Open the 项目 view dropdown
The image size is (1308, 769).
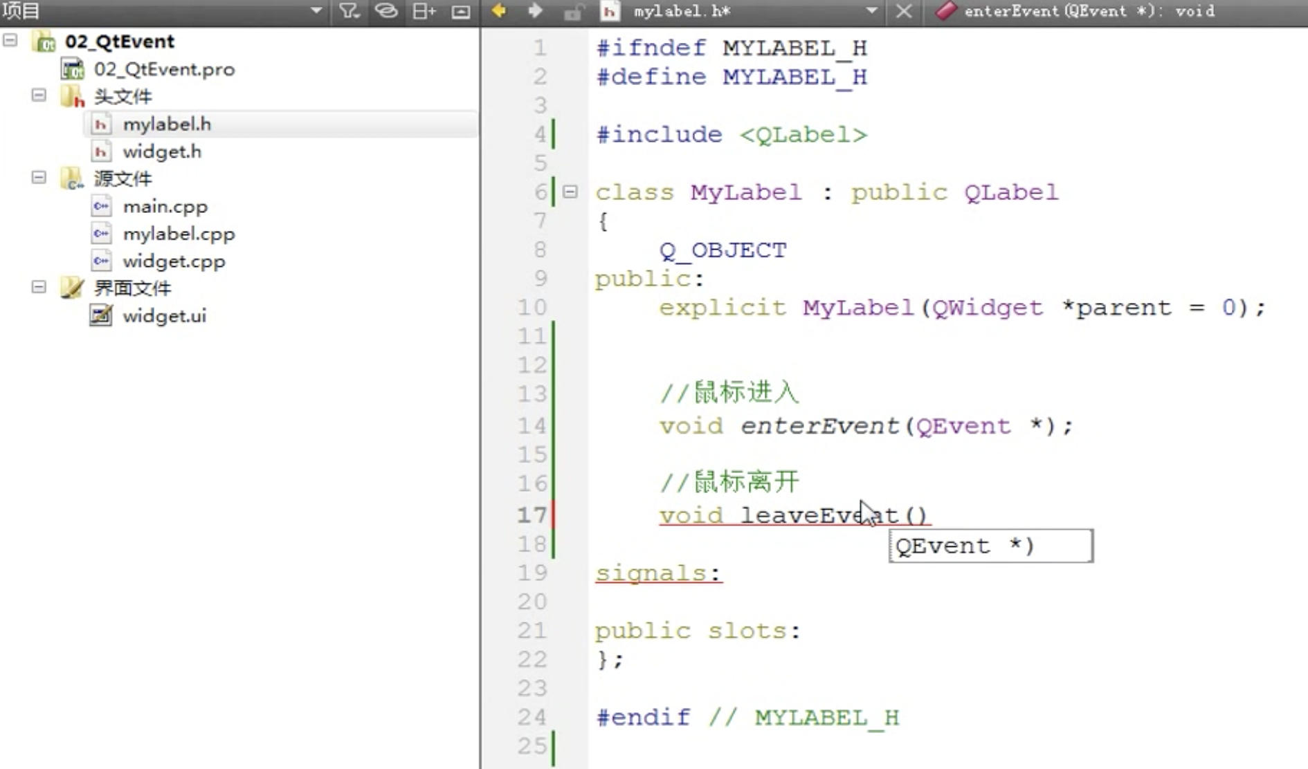point(316,10)
